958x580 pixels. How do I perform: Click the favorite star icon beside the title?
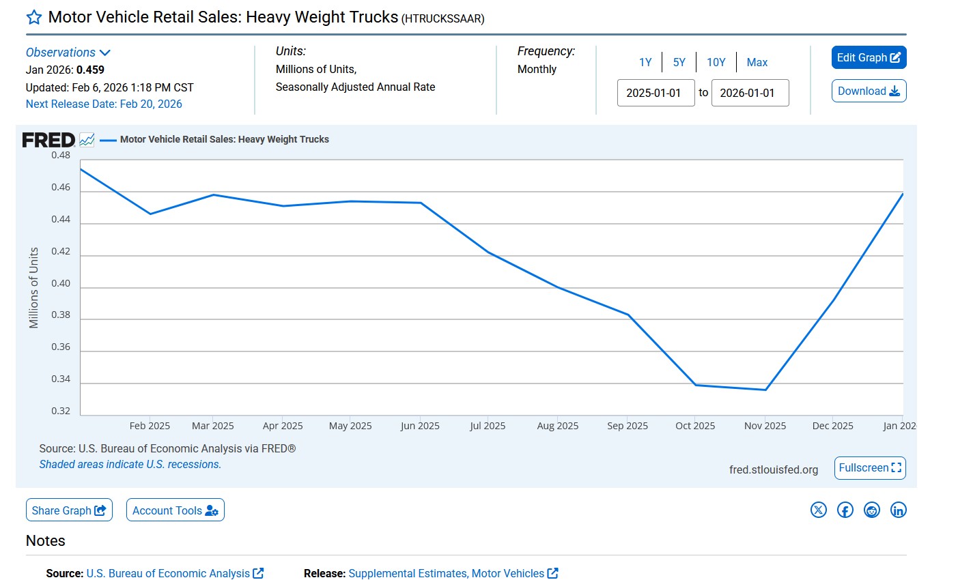(x=34, y=18)
